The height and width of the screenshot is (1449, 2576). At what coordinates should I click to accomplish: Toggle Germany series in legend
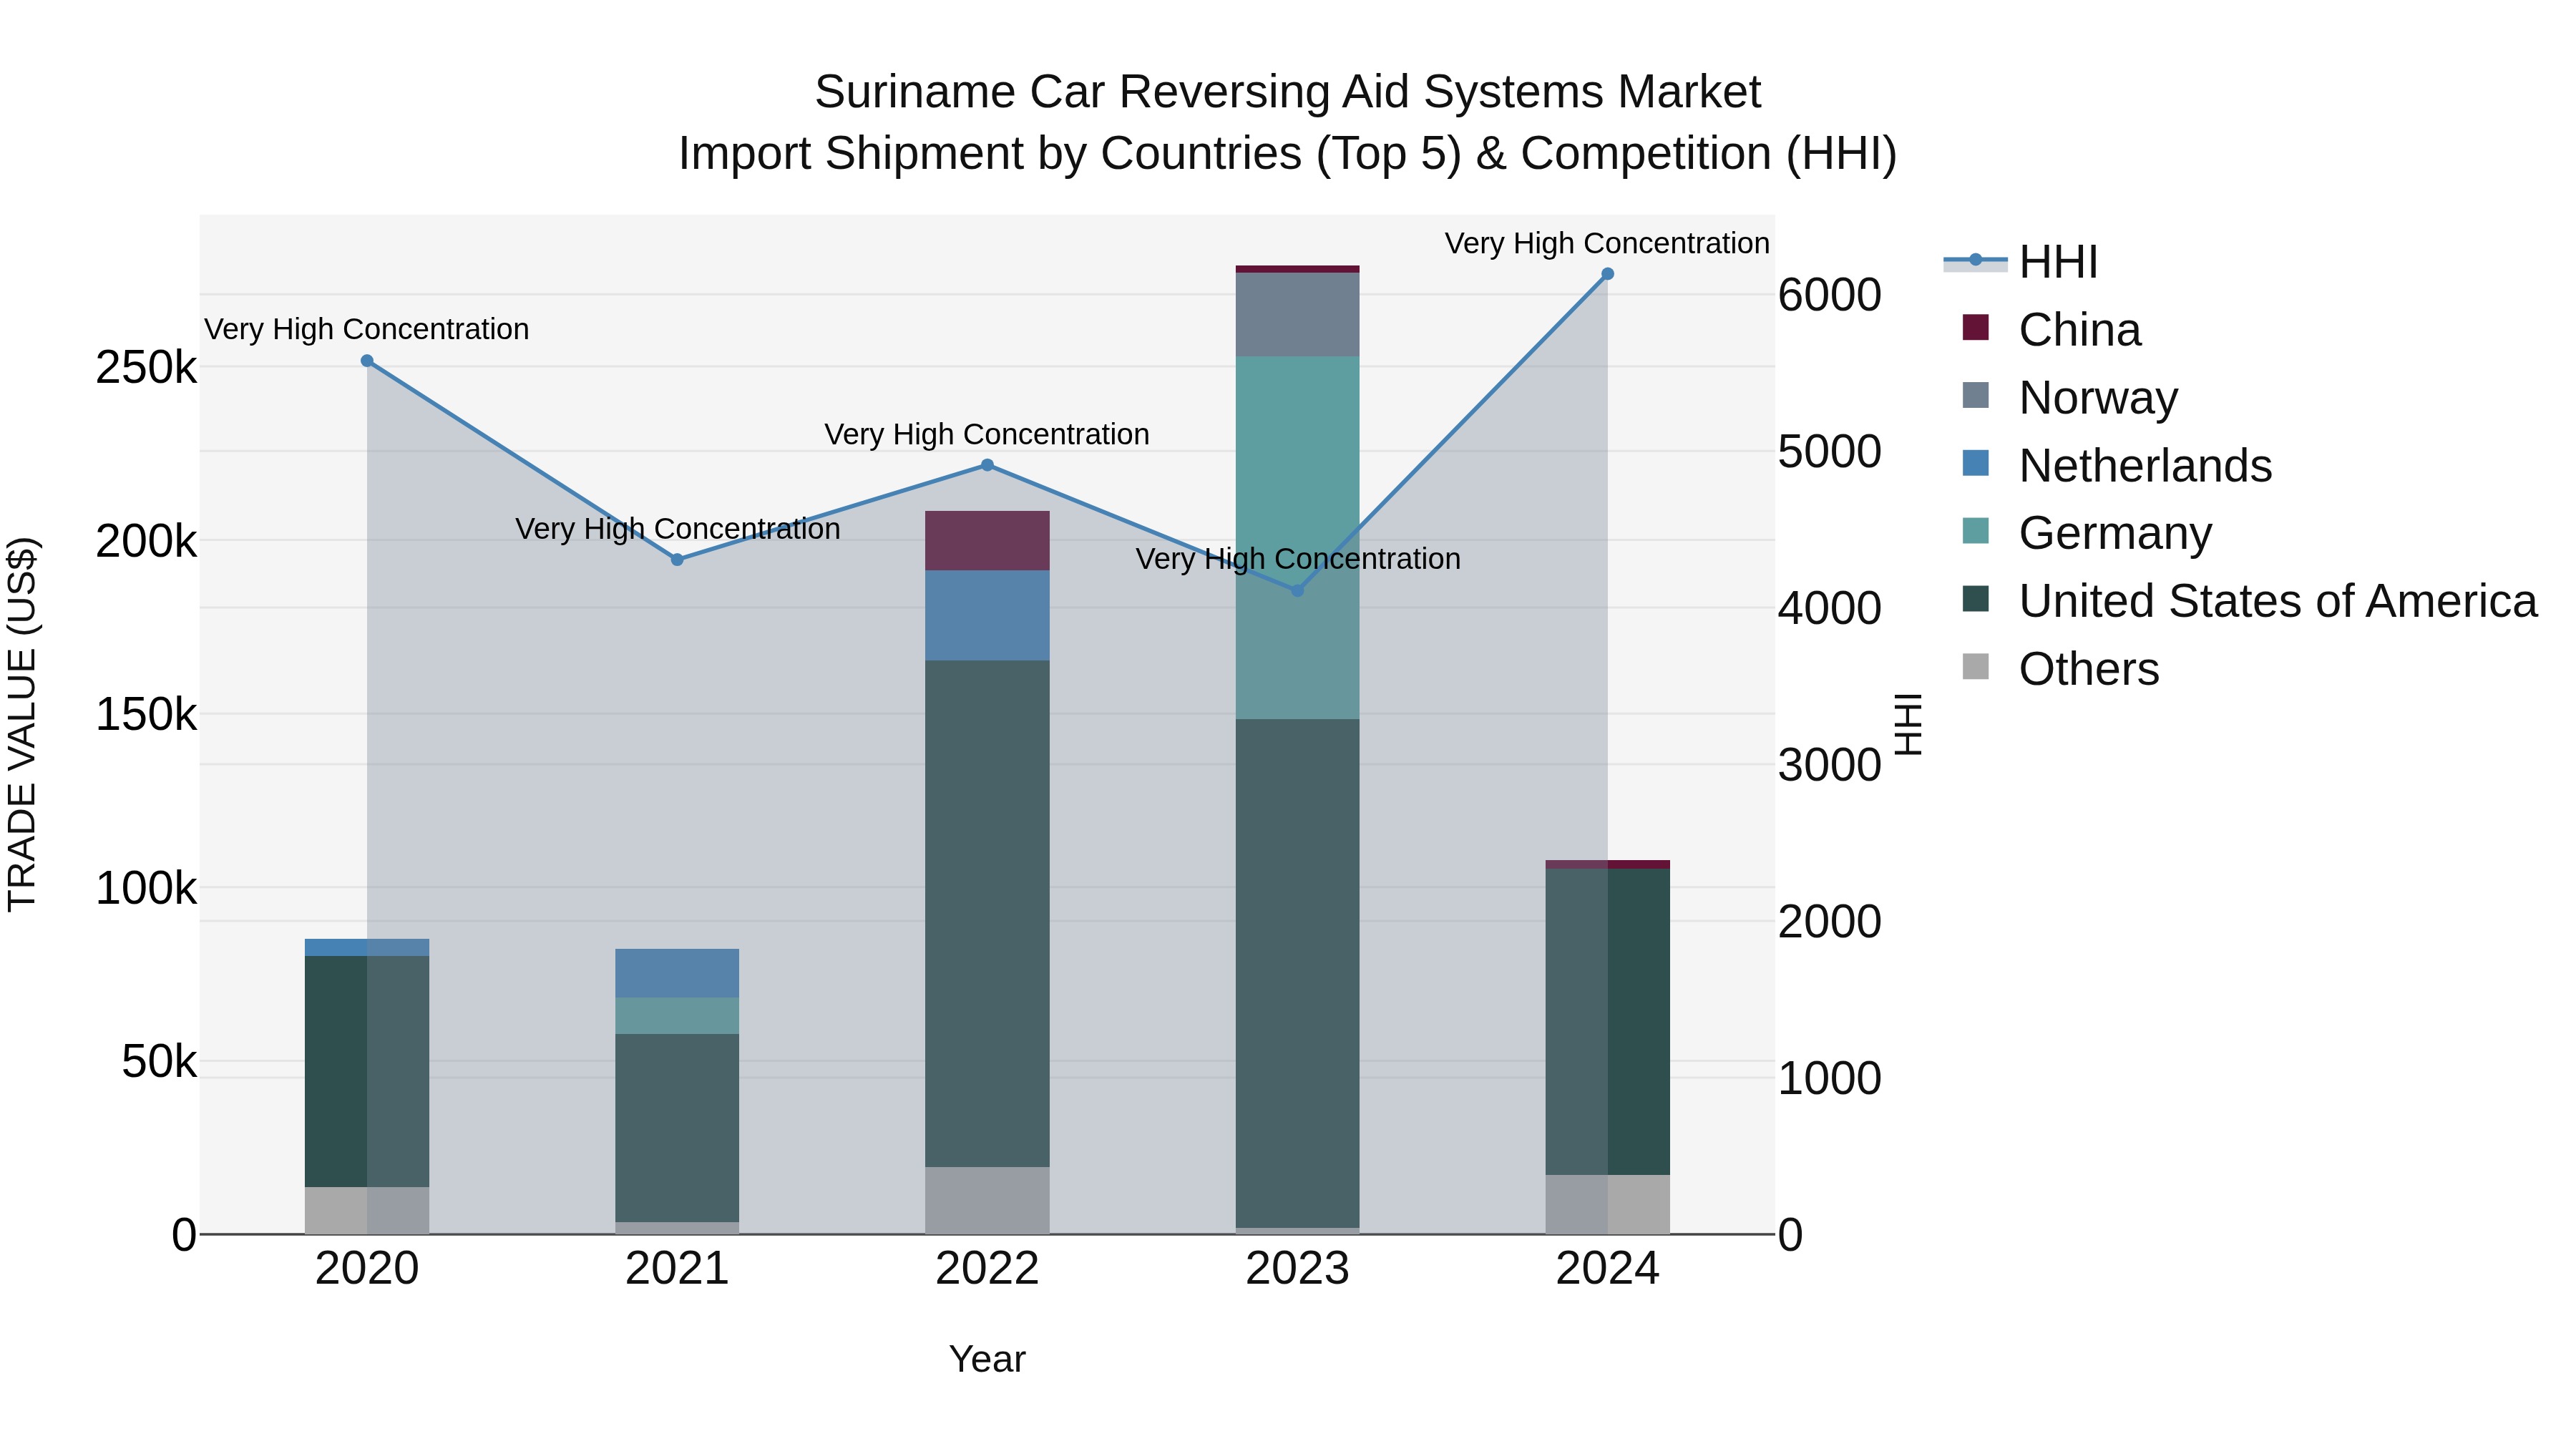(x=2087, y=533)
